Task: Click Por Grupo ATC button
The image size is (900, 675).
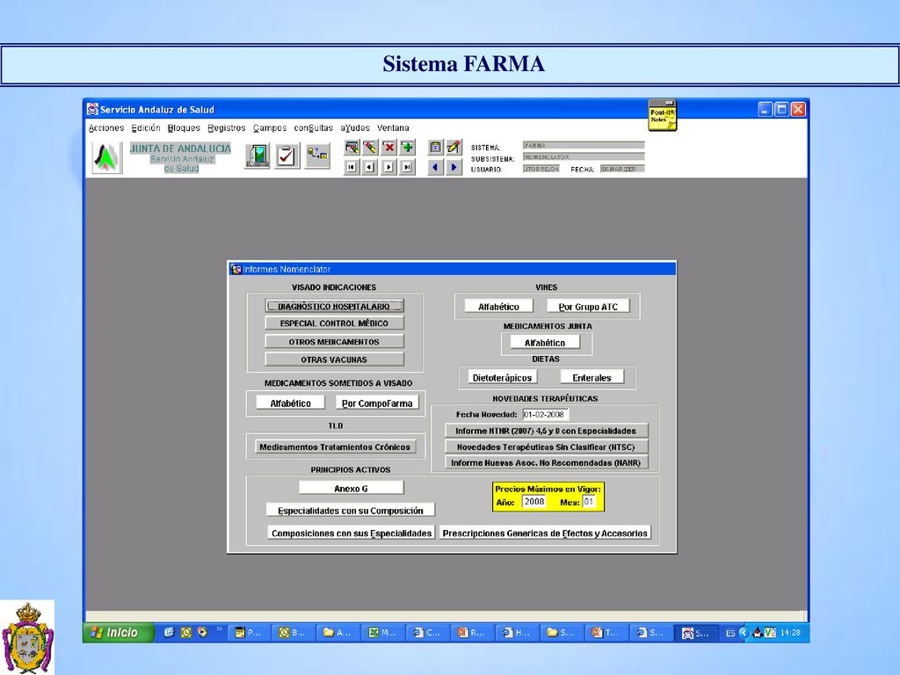Action: [x=588, y=307]
